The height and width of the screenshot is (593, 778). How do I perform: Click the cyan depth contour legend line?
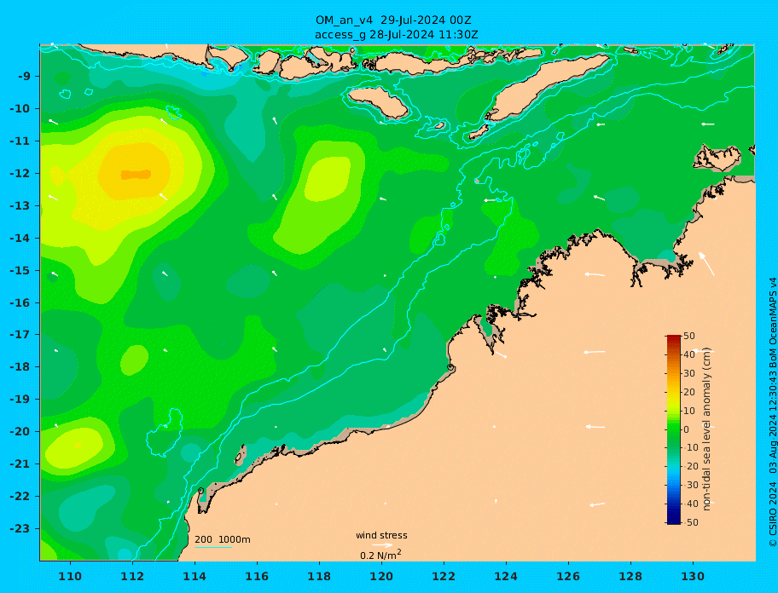point(213,548)
